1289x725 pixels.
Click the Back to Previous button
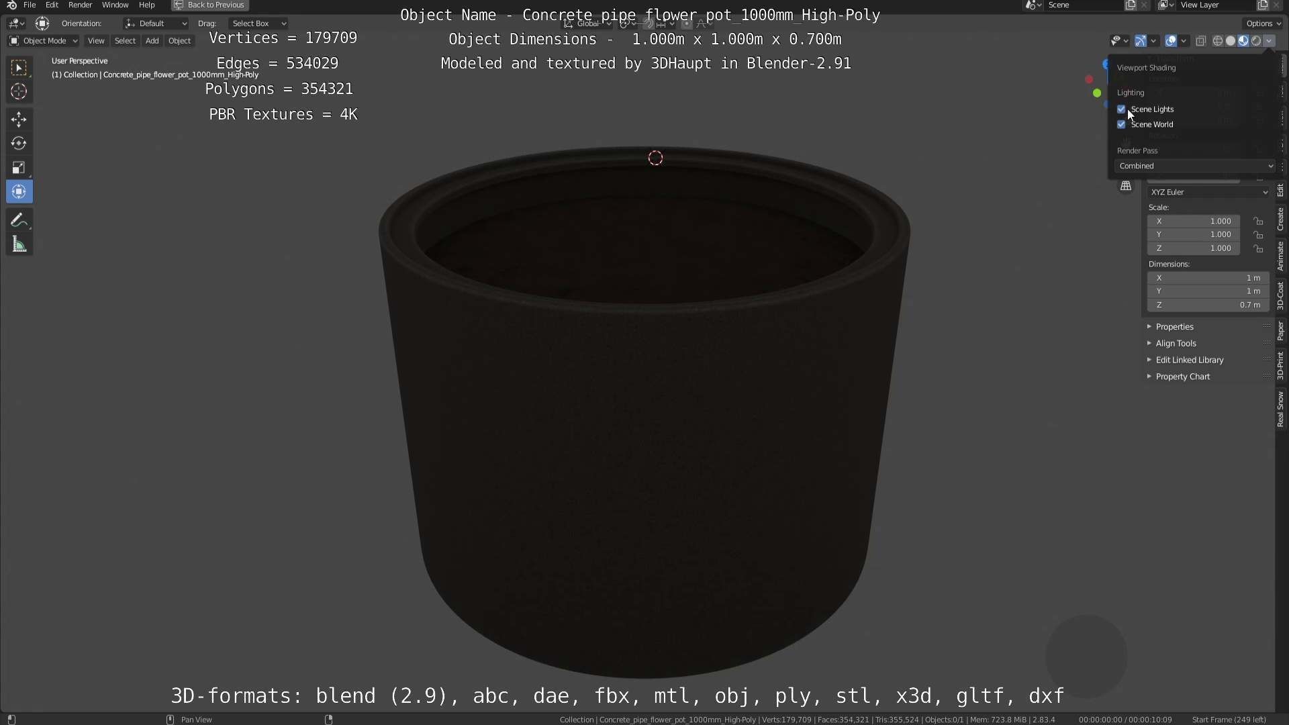pos(209,5)
